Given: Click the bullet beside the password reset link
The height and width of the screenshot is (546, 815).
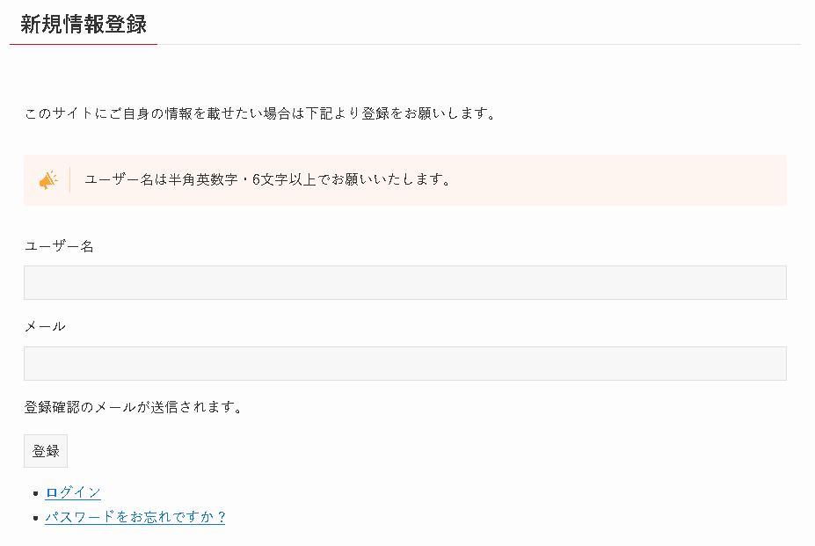Looking at the screenshot, I should click(x=35, y=517).
